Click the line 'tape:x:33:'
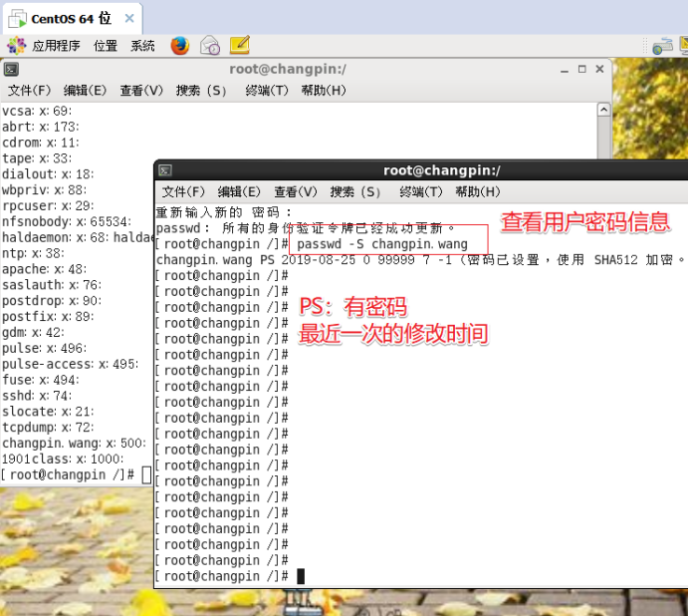The width and height of the screenshot is (689, 616). pos(37,157)
